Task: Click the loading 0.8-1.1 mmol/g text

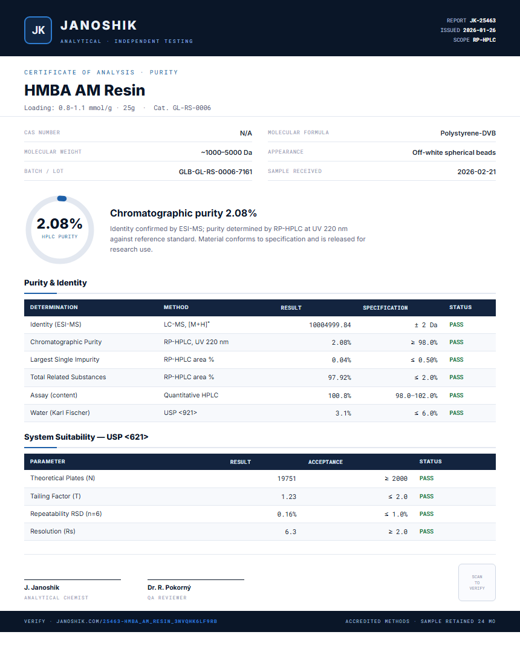Action: coord(68,108)
